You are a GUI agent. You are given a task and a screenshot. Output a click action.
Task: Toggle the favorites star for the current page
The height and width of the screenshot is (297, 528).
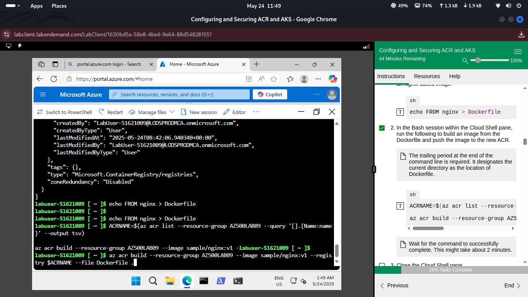click(x=273, y=79)
